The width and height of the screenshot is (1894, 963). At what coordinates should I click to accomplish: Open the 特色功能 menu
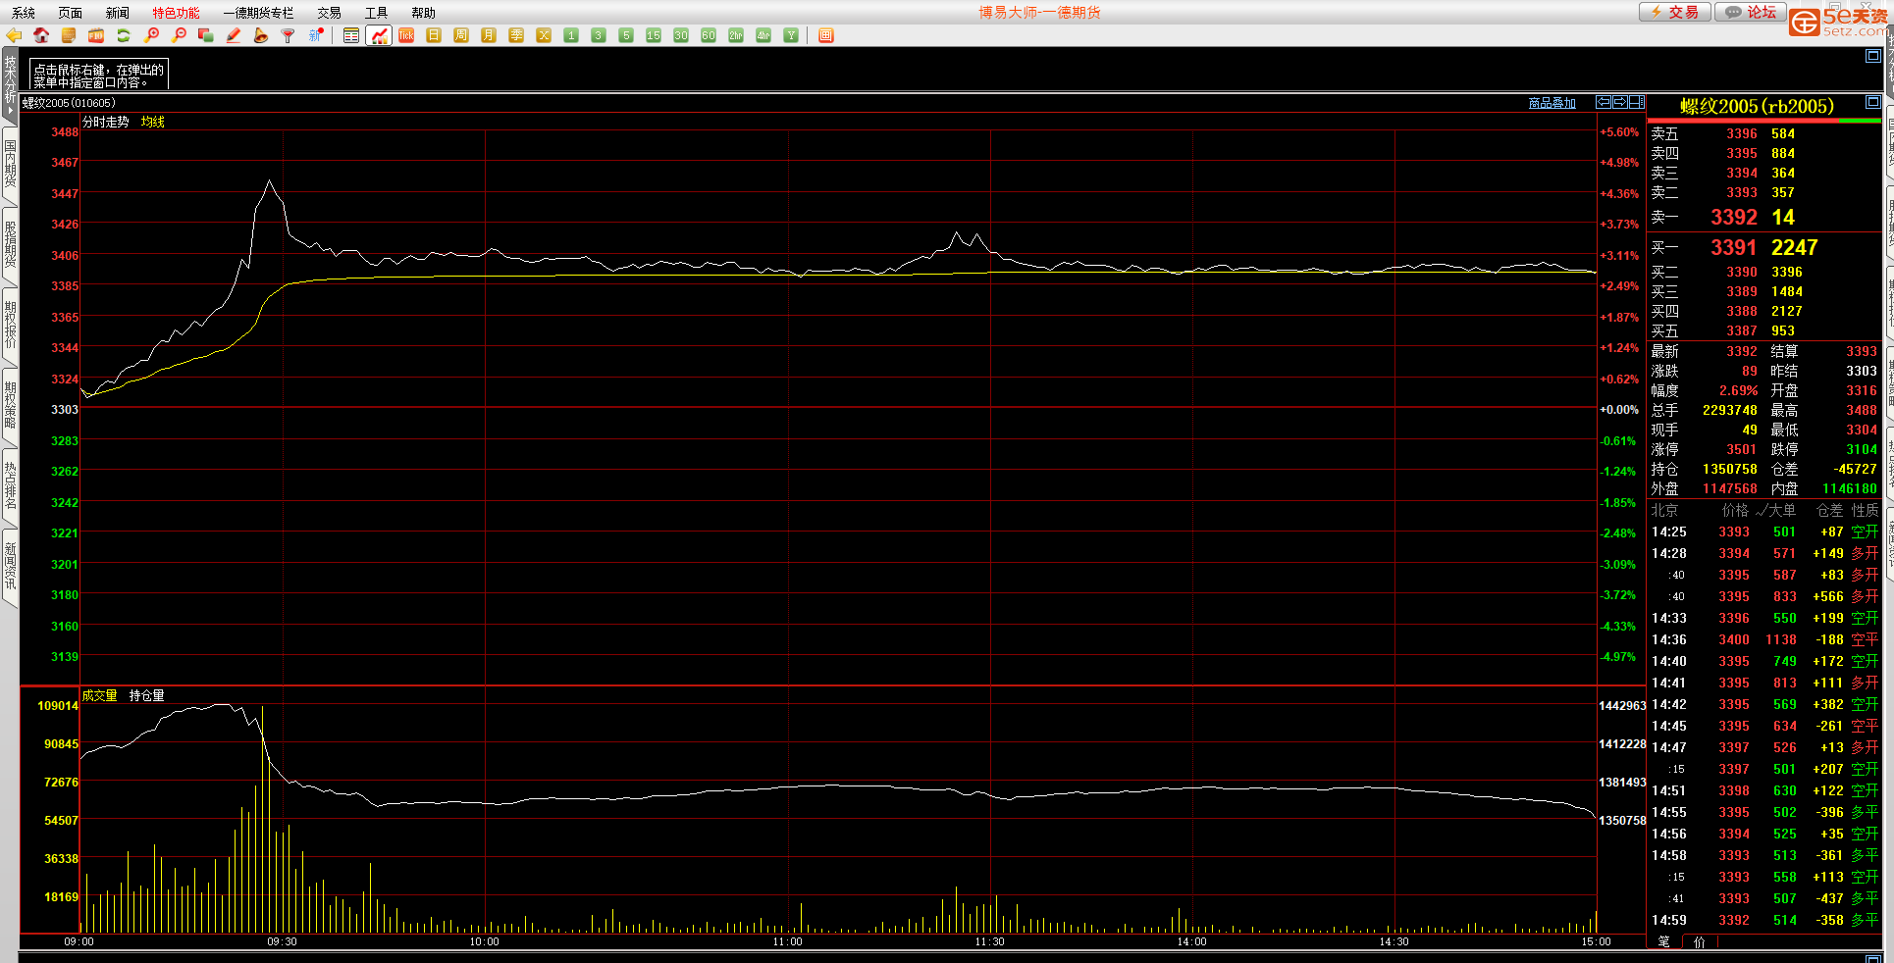pos(176,13)
